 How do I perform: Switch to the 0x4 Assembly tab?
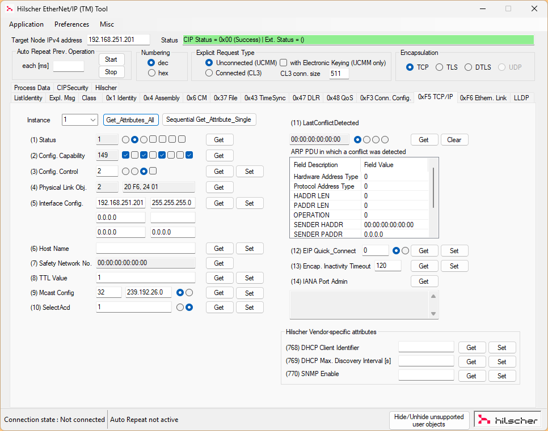click(x=162, y=98)
